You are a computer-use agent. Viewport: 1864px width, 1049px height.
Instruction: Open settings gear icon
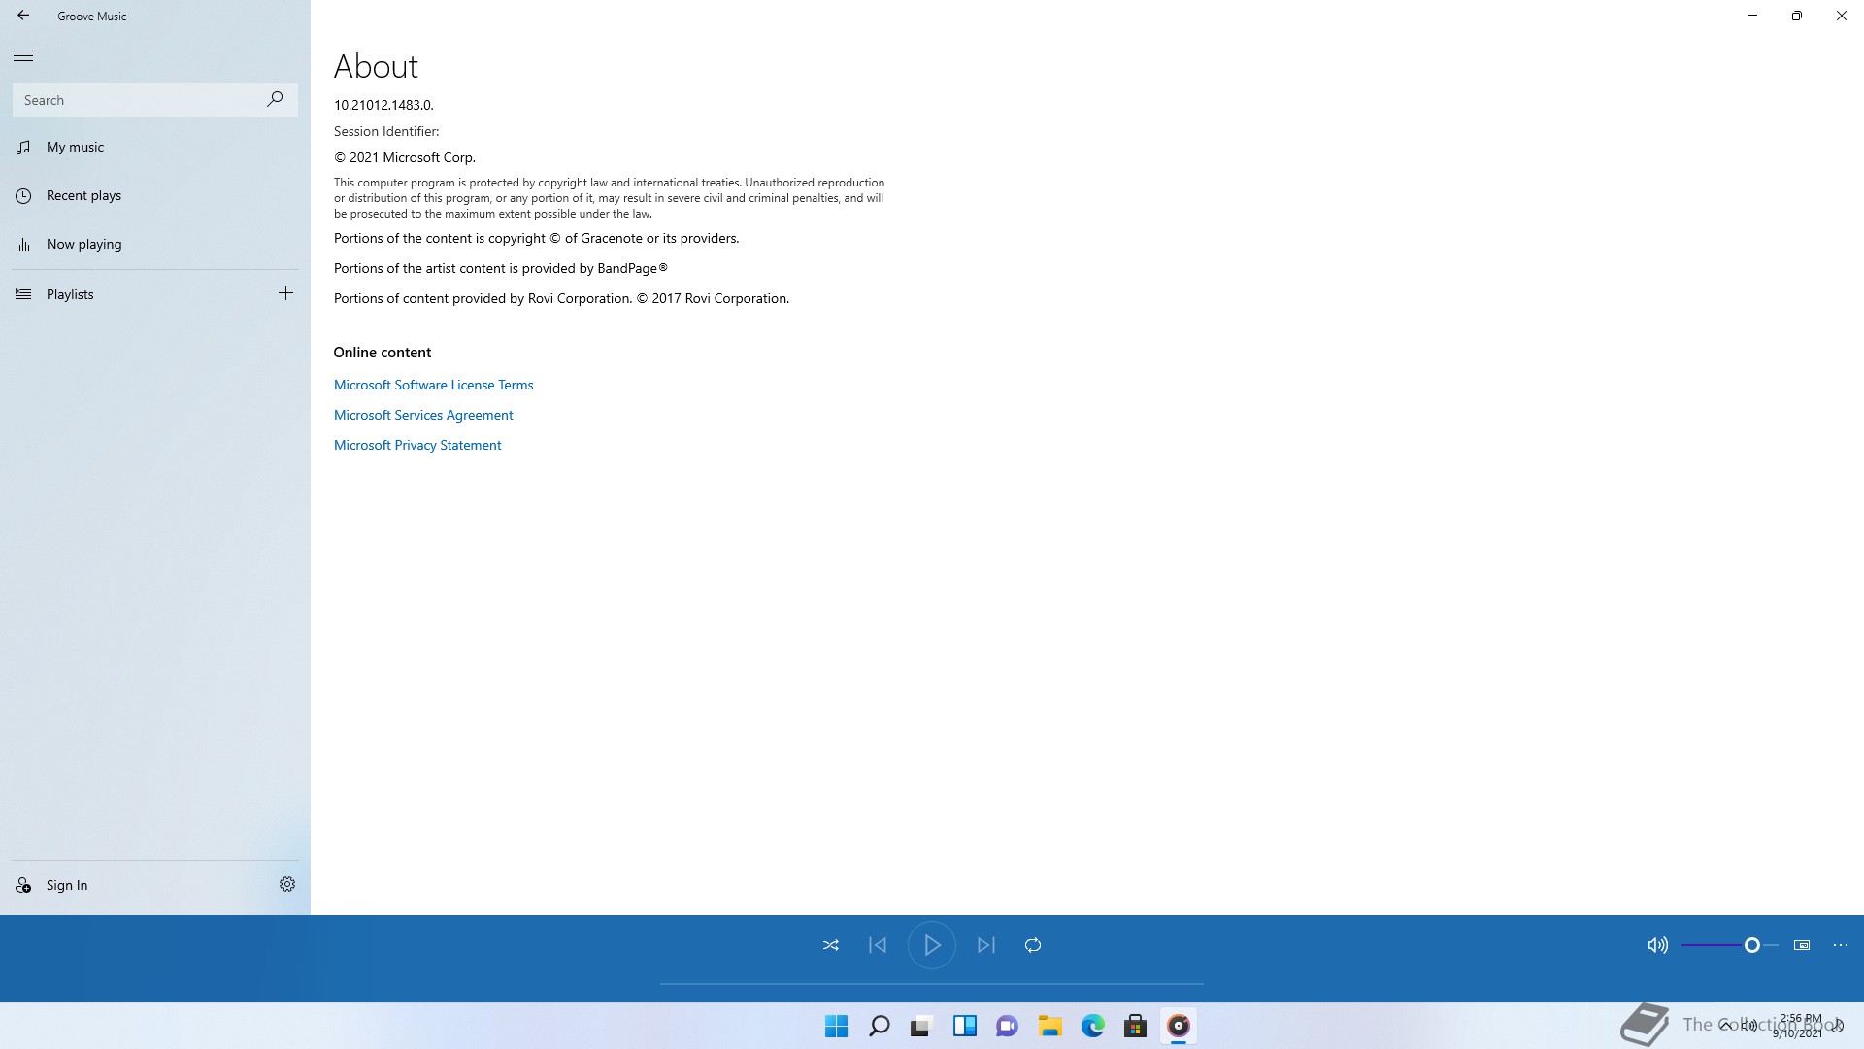point(287,884)
